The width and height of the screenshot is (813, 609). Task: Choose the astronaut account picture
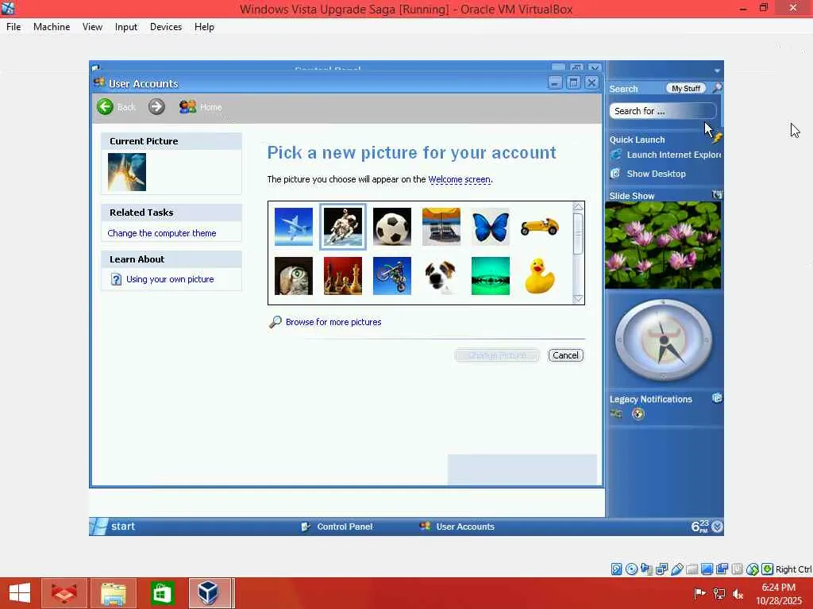(x=343, y=227)
